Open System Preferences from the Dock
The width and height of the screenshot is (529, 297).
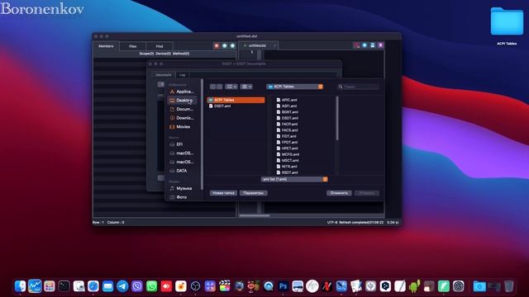pos(459,286)
